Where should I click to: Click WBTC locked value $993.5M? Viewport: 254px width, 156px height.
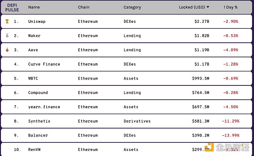[201, 78]
